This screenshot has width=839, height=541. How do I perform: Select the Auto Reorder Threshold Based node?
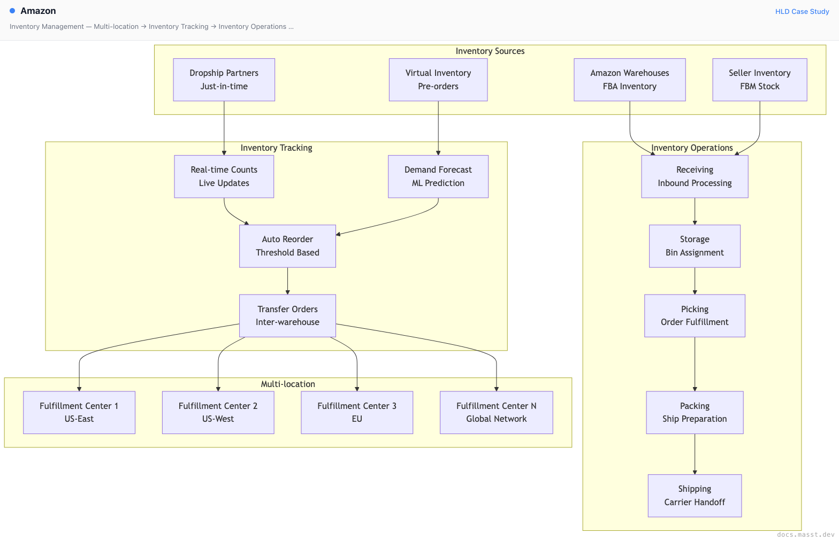click(x=287, y=246)
